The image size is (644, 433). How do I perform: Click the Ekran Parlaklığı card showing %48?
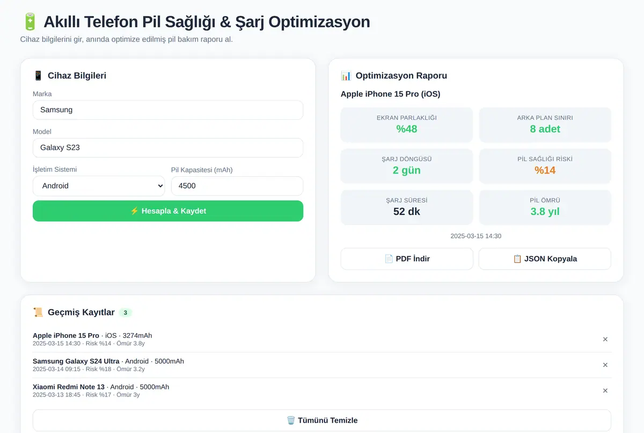click(x=407, y=125)
